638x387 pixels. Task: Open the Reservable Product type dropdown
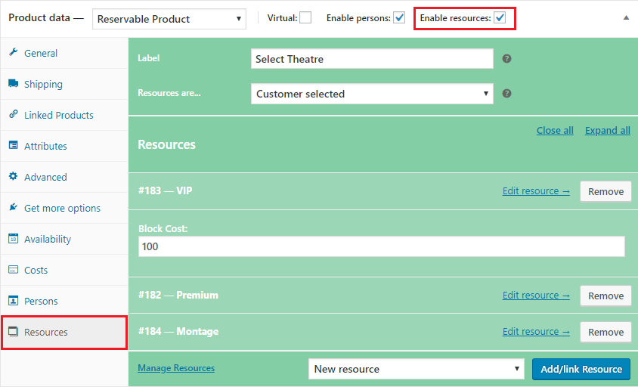click(x=170, y=19)
